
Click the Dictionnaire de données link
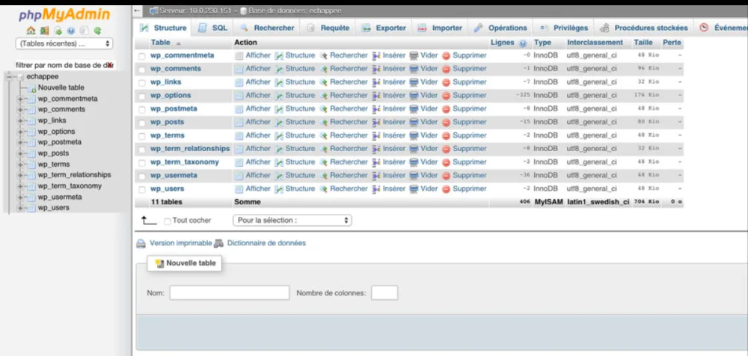pos(266,243)
